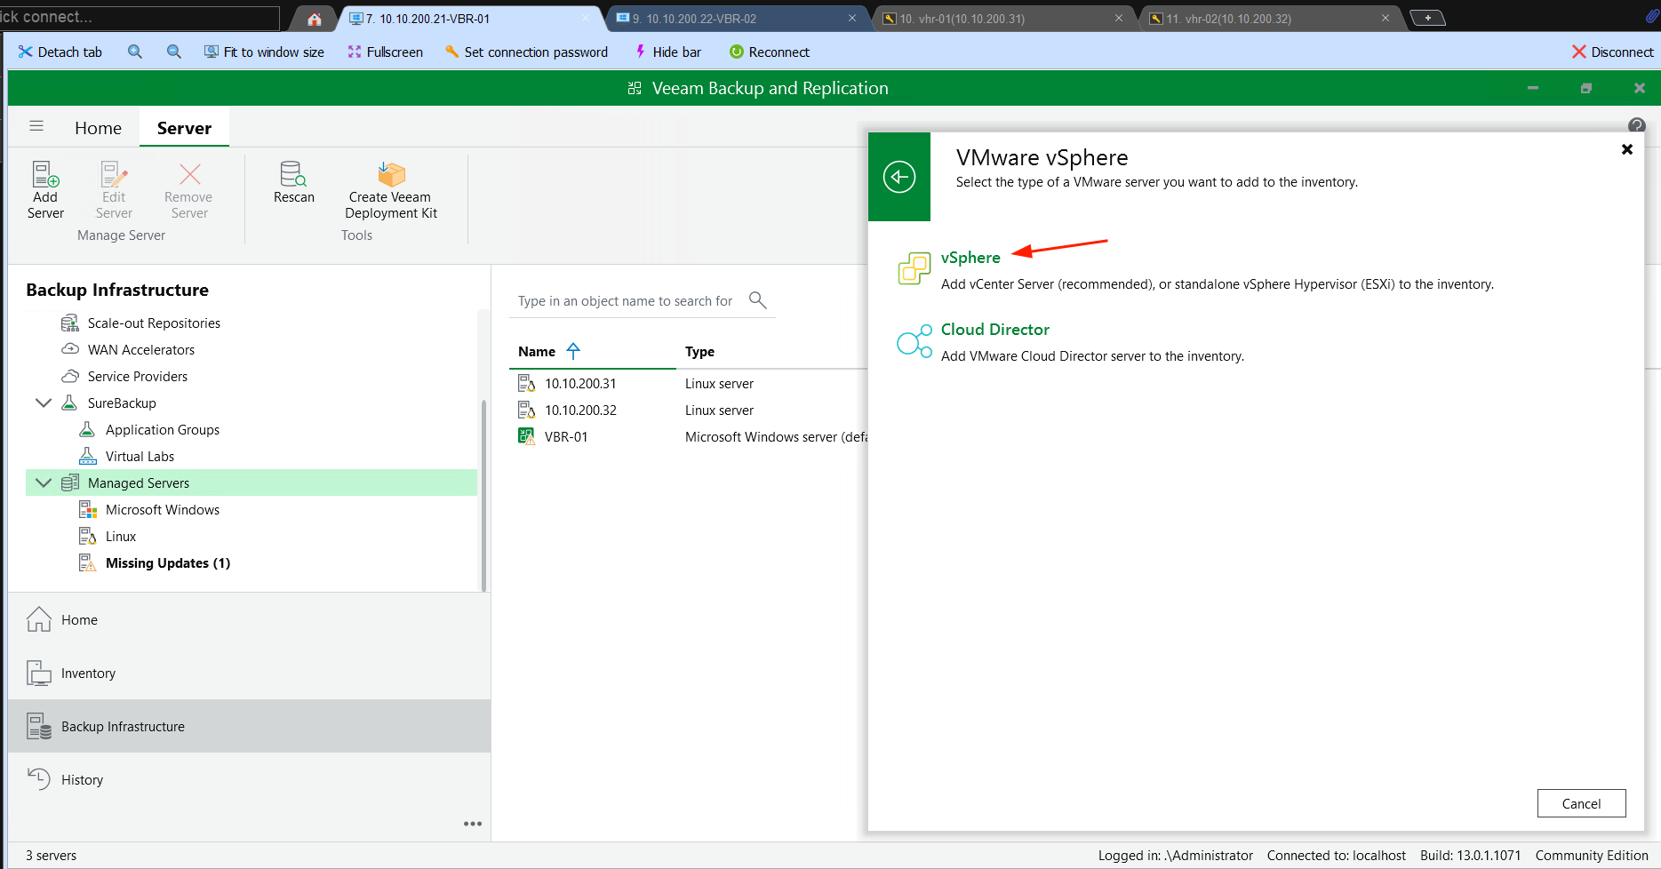The height and width of the screenshot is (869, 1661).
Task: Select Microsoft Windows under Managed Servers
Action: 163,509
